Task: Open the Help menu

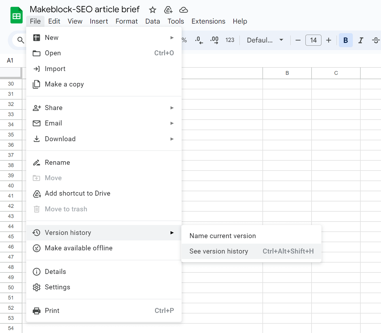Action: (x=240, y=21)
